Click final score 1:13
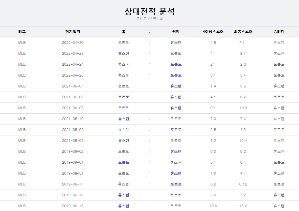The width and height of the screenshot is (299, 211). click(243, 108)
